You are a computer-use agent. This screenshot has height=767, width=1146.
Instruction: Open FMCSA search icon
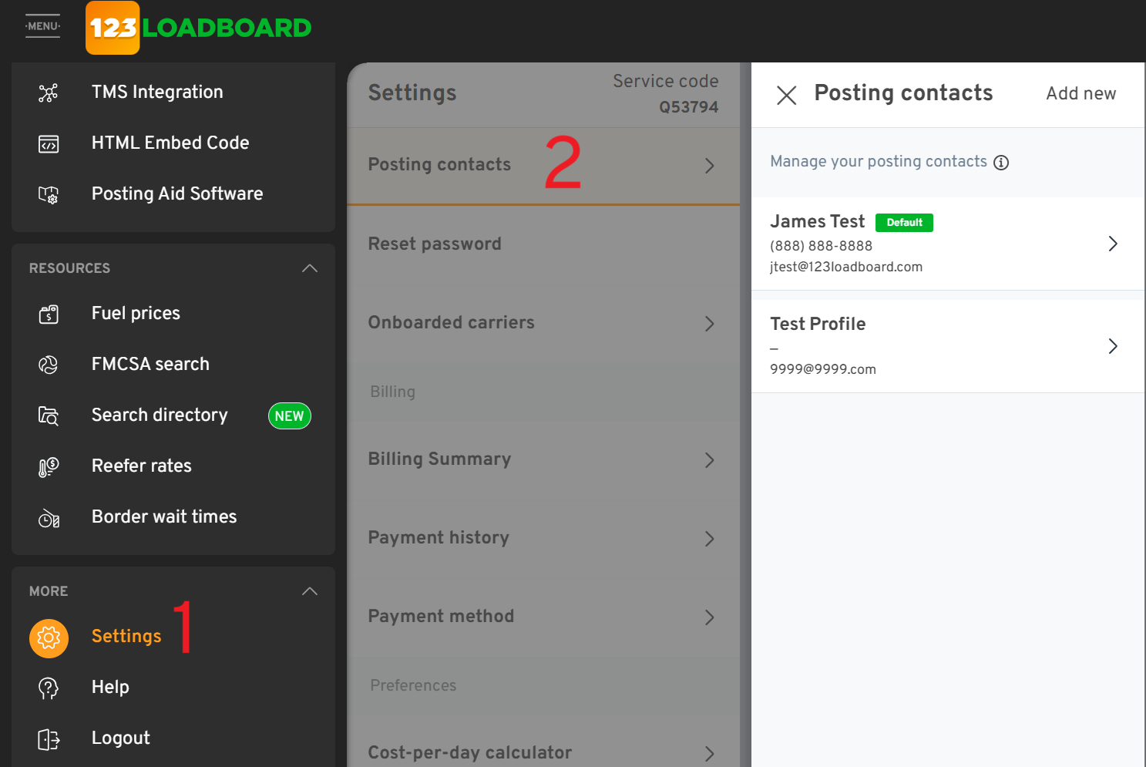(x=49, y=365)
